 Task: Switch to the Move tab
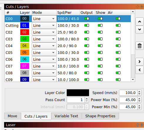[13, 116]
